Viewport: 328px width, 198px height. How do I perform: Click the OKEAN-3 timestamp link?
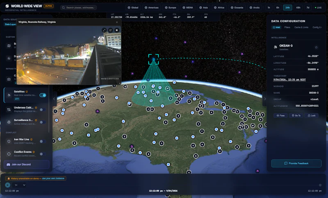coord(289,80)
